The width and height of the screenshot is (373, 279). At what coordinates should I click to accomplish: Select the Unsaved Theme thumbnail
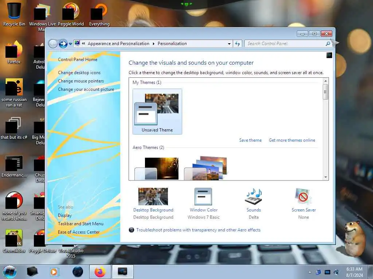click(157, 112)
